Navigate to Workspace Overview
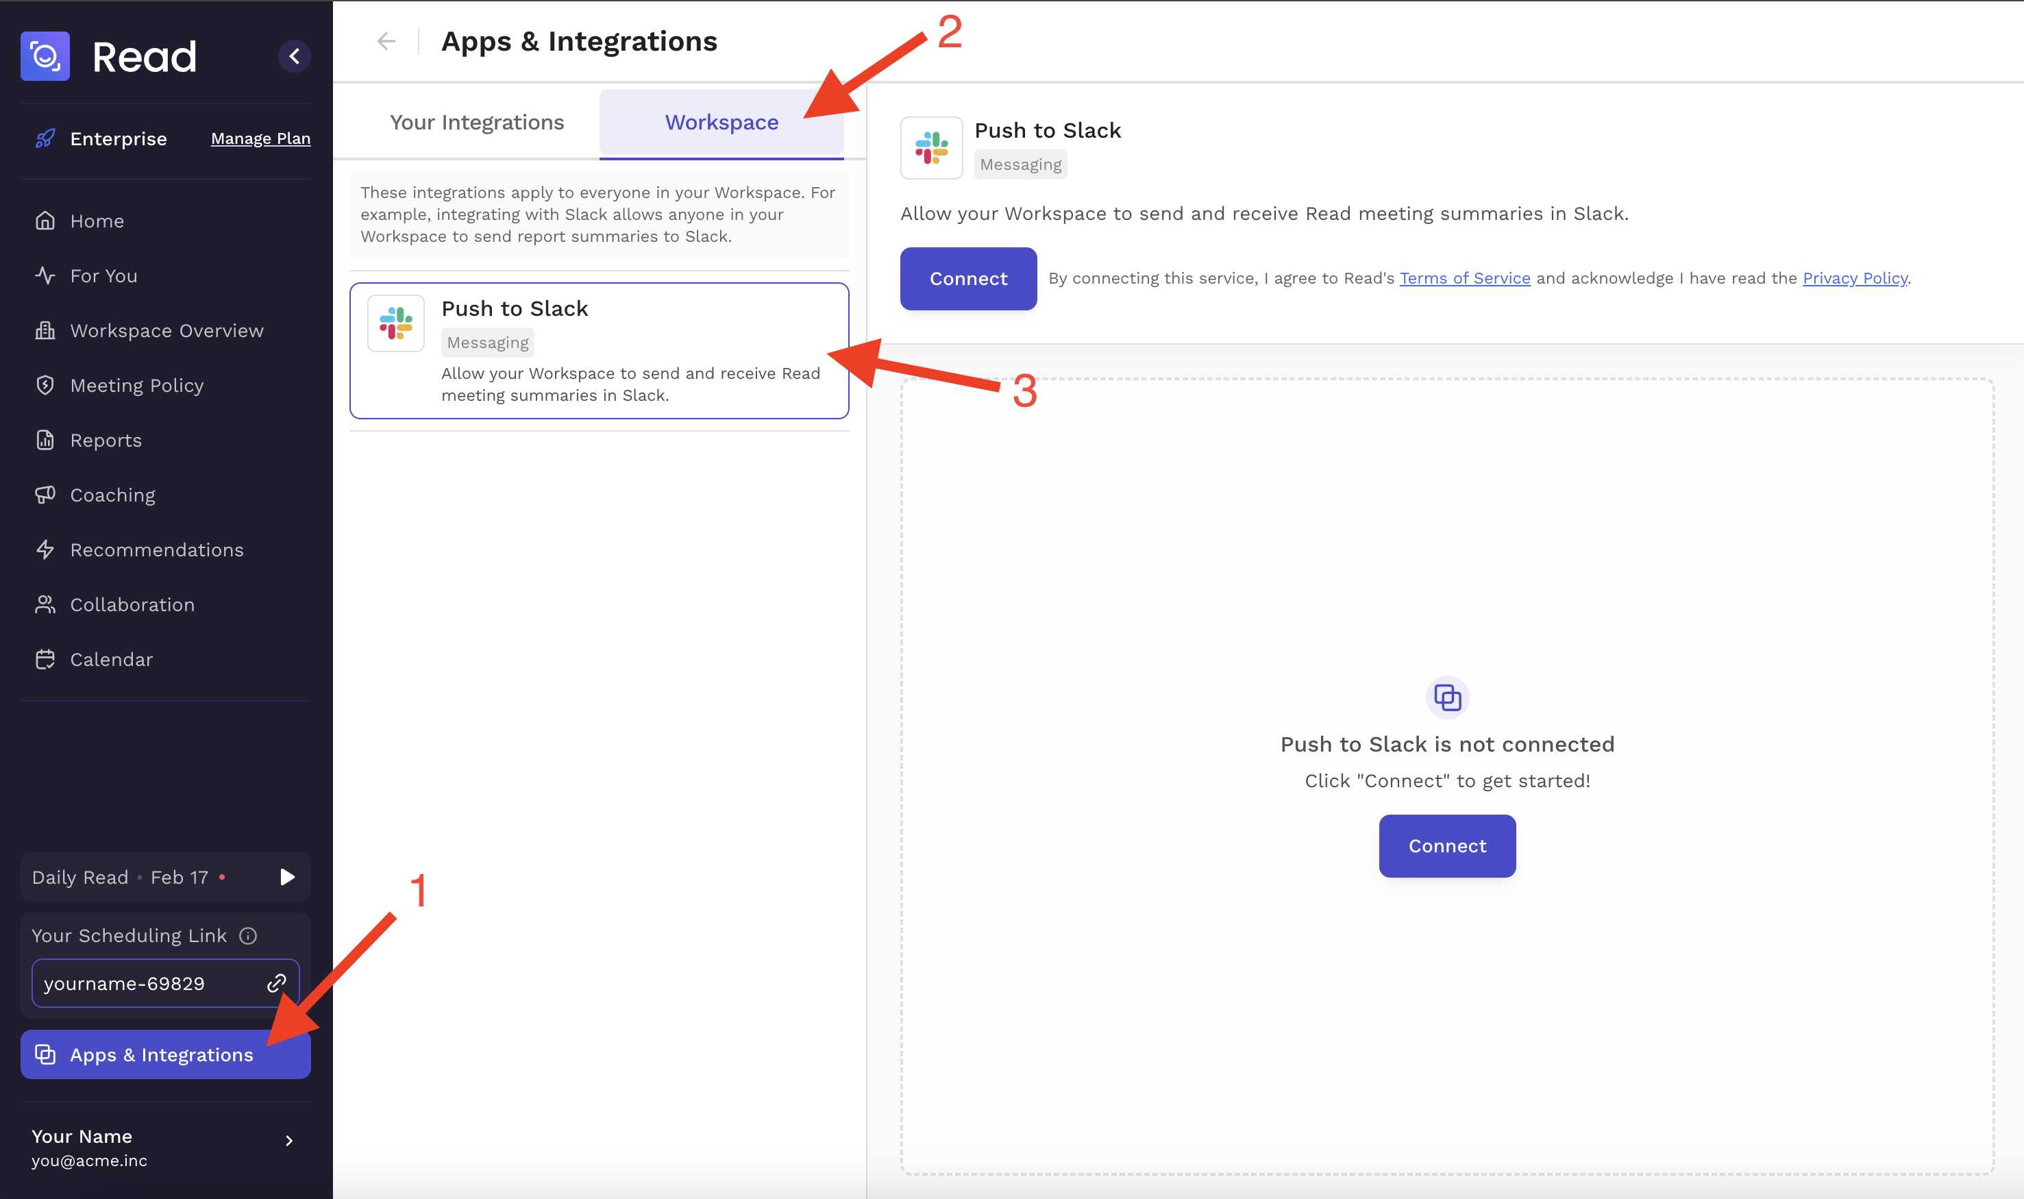Screen dimensions: 2024x1199 click(165, 330)
